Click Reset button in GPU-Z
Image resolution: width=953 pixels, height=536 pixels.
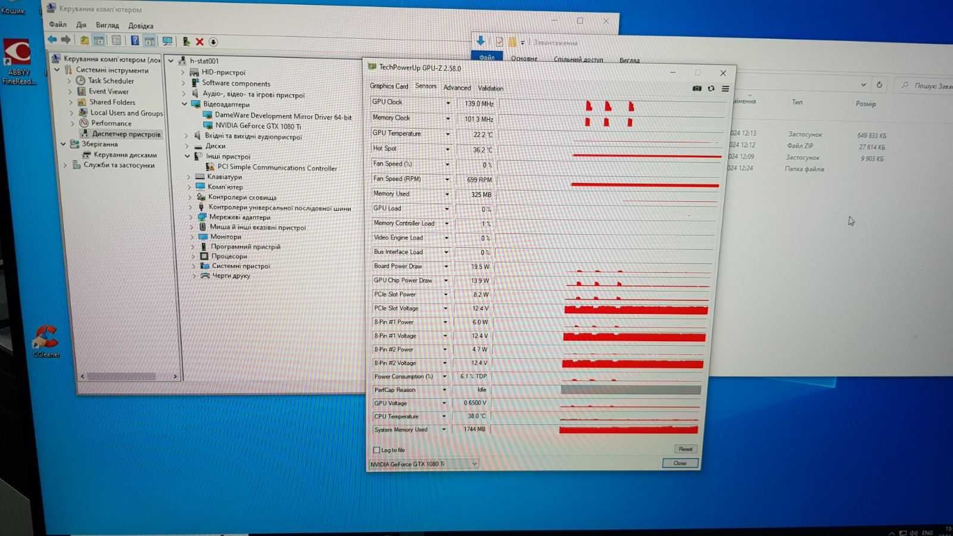pyautogui.click(x=685, y=449)
